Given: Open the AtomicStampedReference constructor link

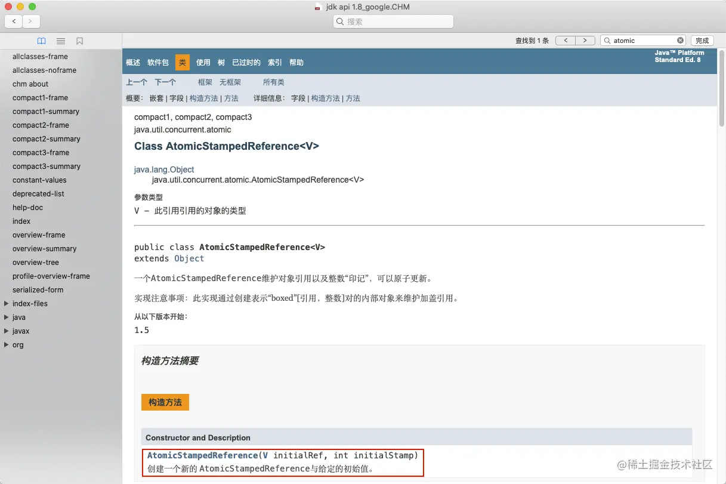Looking at the screenshot, I should (x=202, y=455).
